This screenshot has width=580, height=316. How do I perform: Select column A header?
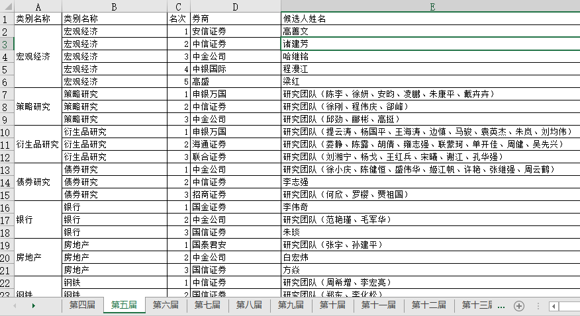coord(38,6)
